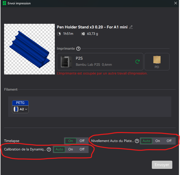
Task: Set dynamic calibration to Off
Action: pyautogui.click(x=82, y=149)
